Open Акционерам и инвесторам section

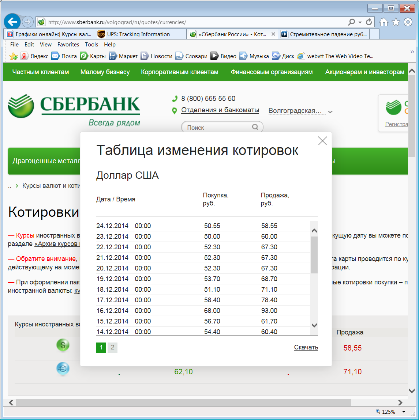364,72
